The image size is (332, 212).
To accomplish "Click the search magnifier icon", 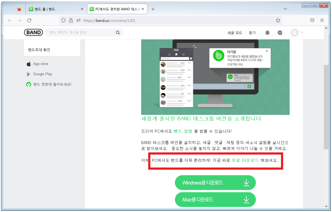I will (118, 33).
